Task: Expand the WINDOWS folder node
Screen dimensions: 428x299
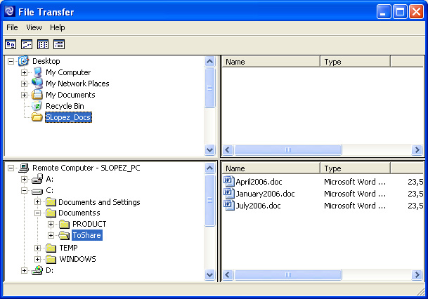Action: [x=38, y=259]
